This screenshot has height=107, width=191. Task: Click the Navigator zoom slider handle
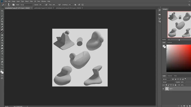179,40
